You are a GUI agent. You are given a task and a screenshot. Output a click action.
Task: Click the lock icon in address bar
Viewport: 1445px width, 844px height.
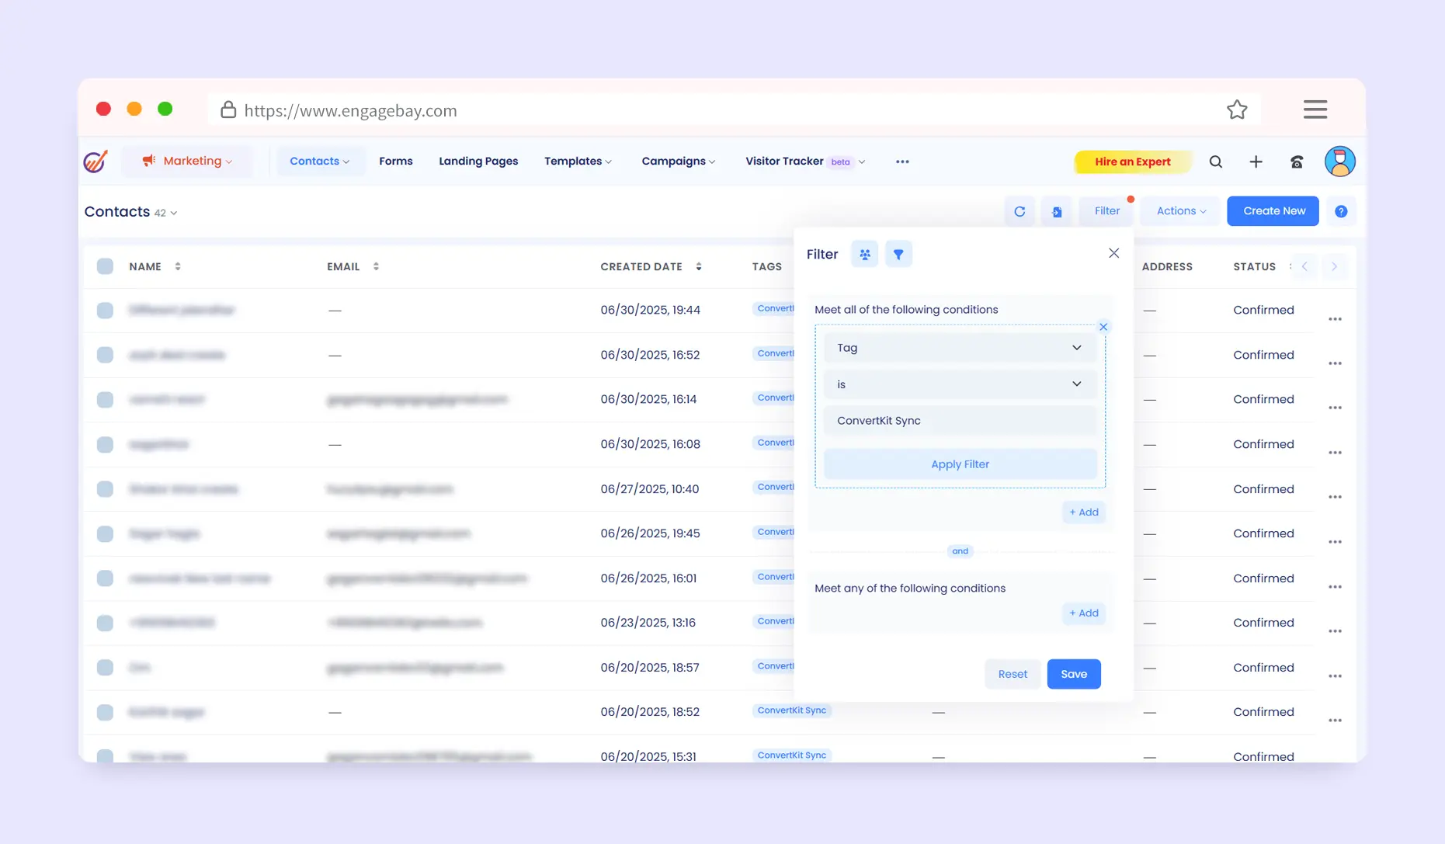(x=228, y=109)
